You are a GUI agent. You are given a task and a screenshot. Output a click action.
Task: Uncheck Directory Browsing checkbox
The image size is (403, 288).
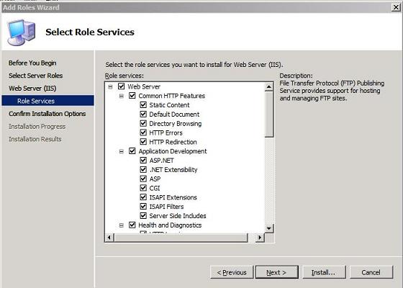(143, 123)
